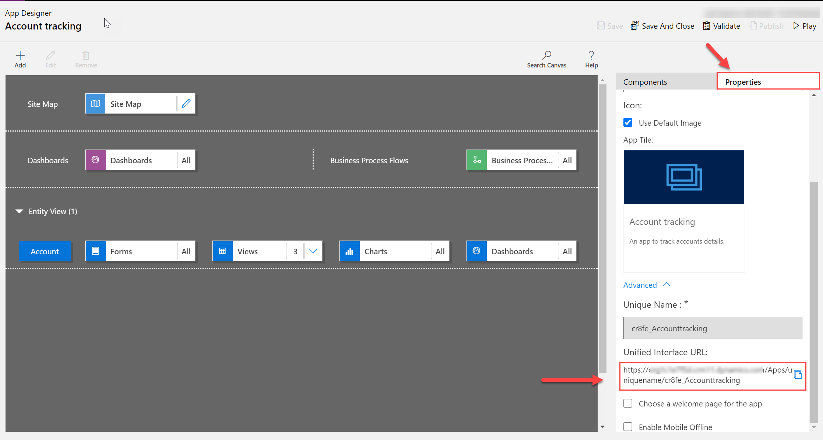Click the Save And Close icon

tap(634, 25)
